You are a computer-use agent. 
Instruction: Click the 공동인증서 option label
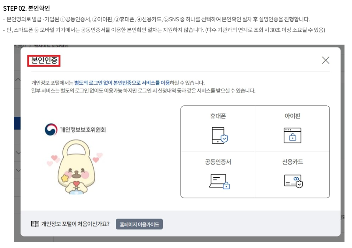218,162
